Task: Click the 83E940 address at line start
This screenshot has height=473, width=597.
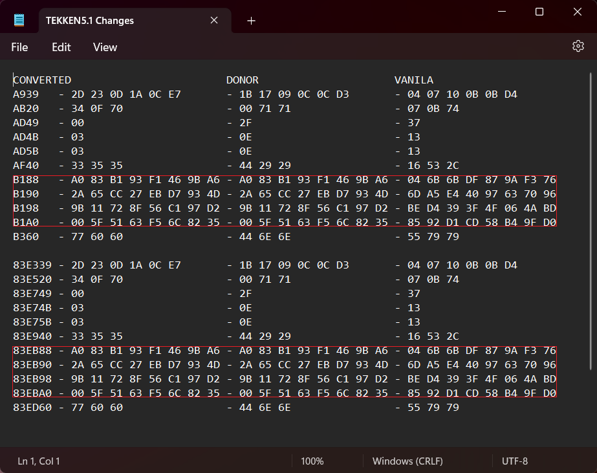Action: point(32,336)
